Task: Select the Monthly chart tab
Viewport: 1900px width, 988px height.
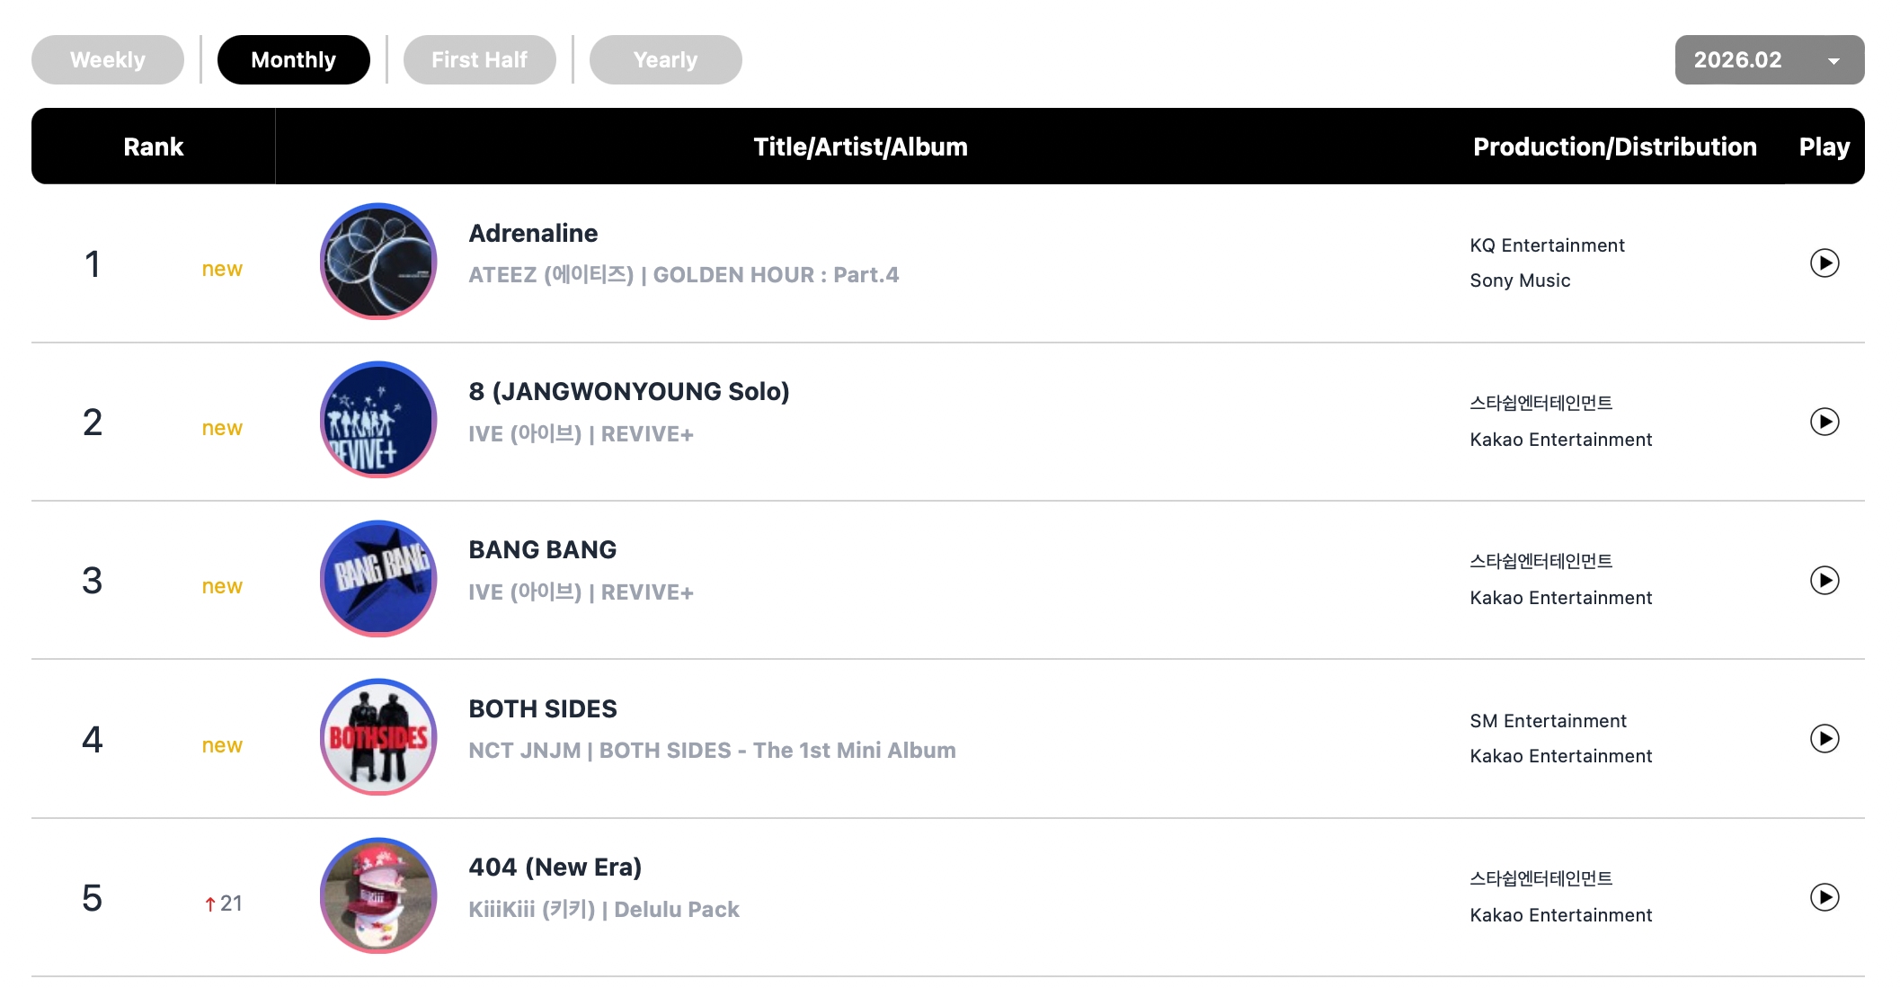Action: [293, 60]
